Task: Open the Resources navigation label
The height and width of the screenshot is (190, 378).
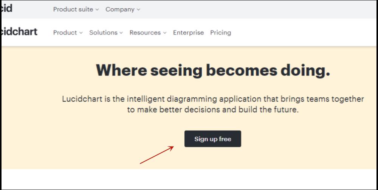Action: [x=145, y=32]
